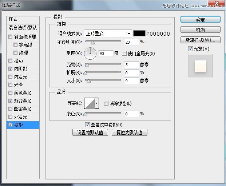
Task: Toggle 使用全局光 checkbox
Action: click(124, 54)
